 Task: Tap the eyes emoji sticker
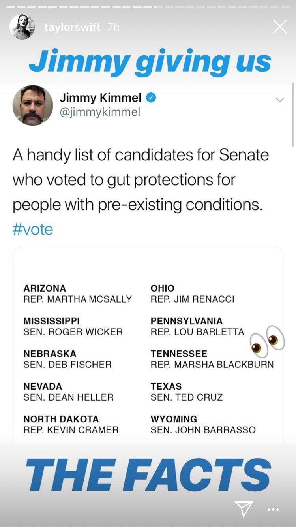click(x=267, y=339)
